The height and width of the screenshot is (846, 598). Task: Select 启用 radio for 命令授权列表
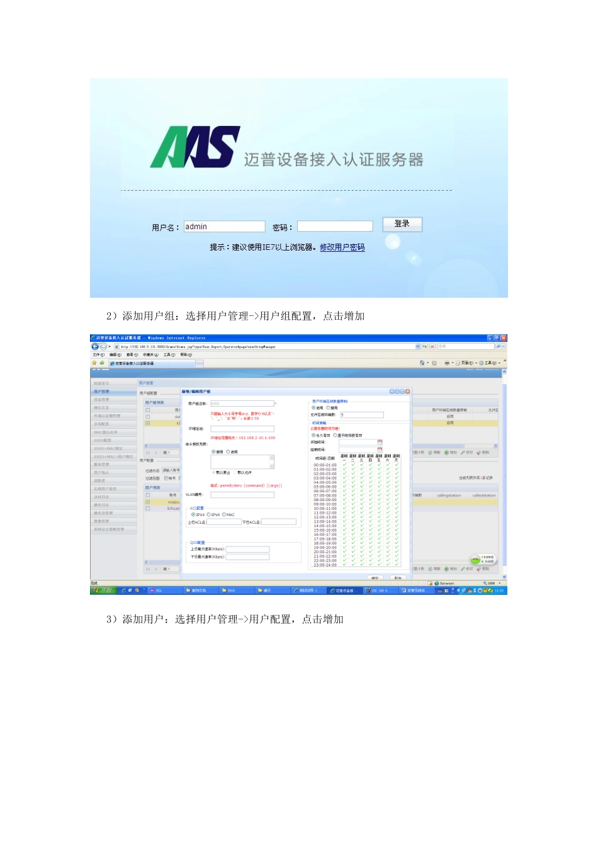pyautogui.click(x=228, y=451)
